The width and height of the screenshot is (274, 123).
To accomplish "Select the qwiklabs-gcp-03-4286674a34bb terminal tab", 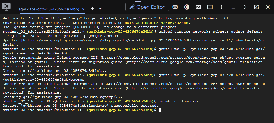I will pos(49,9).
